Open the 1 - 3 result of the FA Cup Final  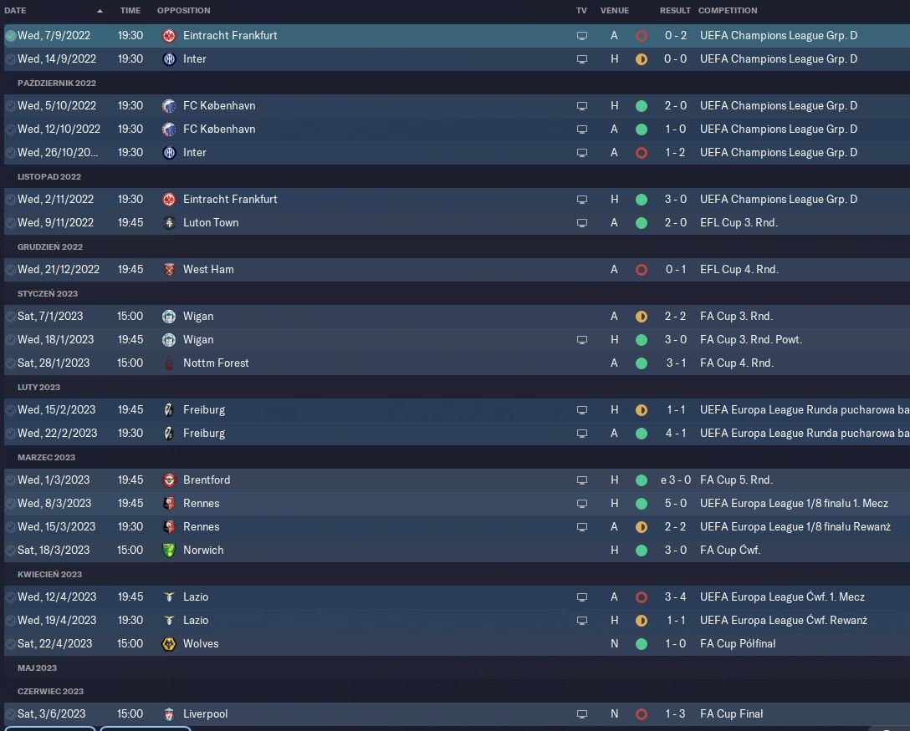pyautogui.click(x=675, y=714)
